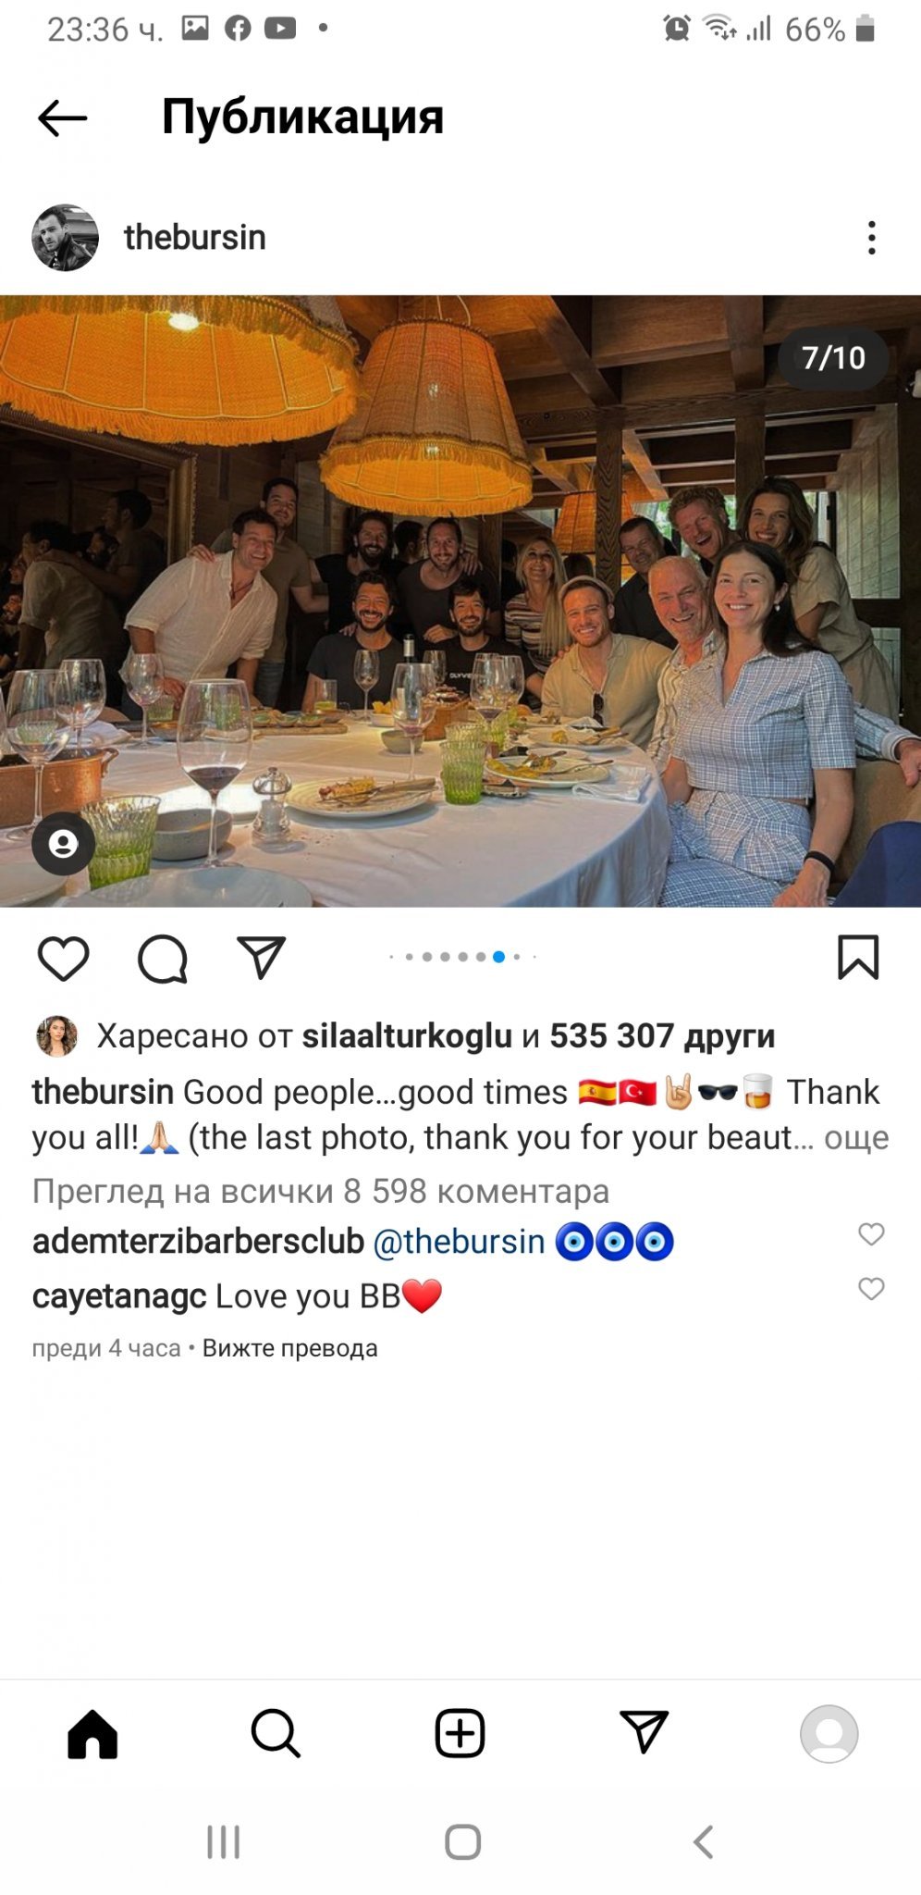Open the three-dot post options menu

point(871,238)
